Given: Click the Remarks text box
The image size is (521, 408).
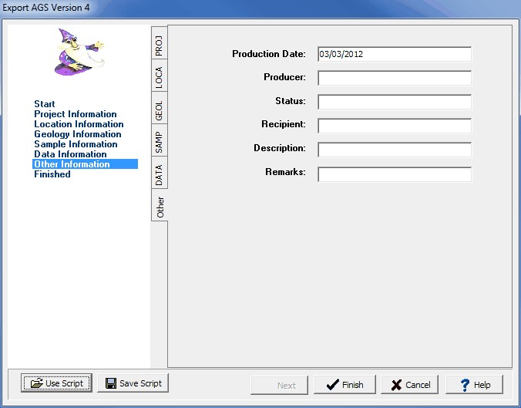Looking at the screenshot, I should (x=394, y=173).
